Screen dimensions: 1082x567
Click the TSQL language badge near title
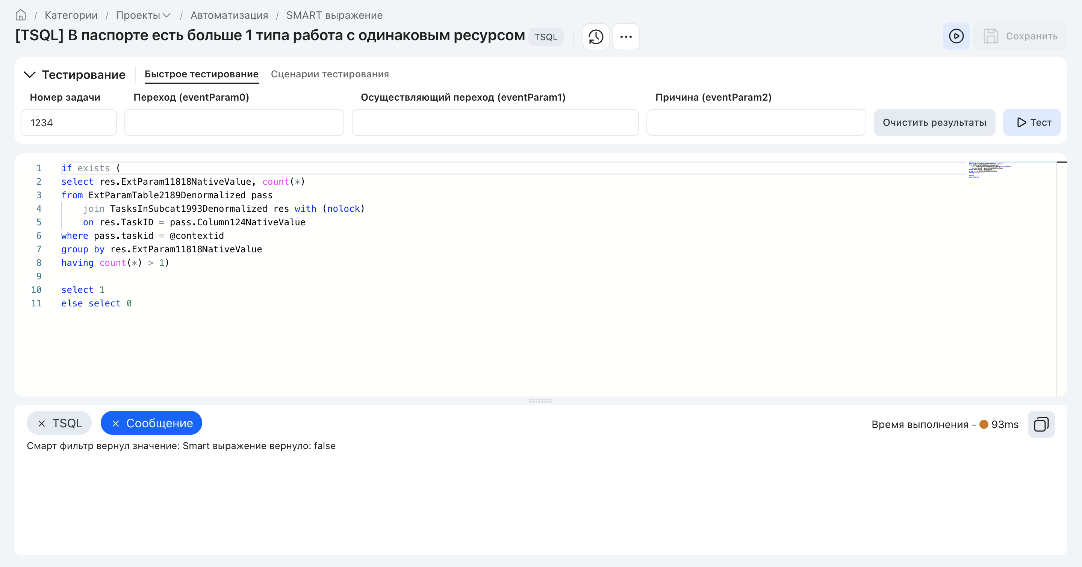(x=546, y=37)
